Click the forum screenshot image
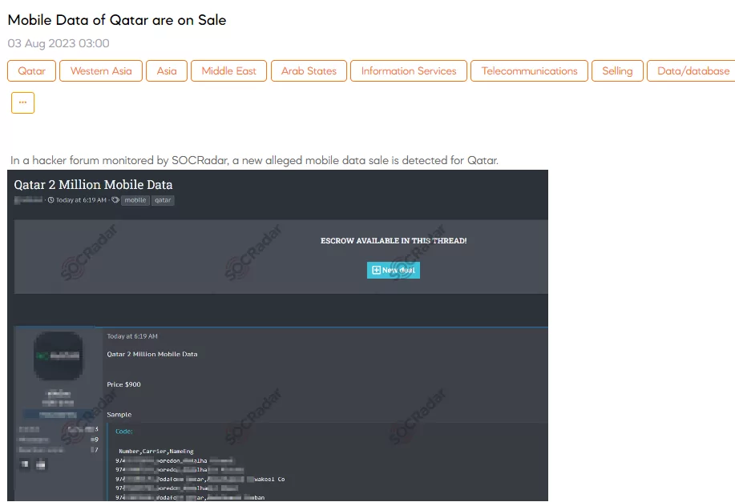Screen dimensions: 735x502 (277, 335)
